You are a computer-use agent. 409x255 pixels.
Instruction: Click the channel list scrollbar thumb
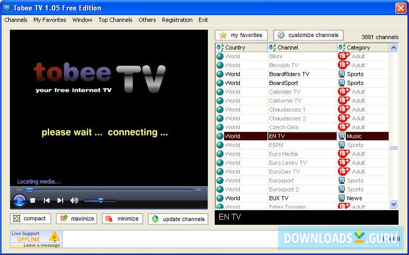click(394, 148)
